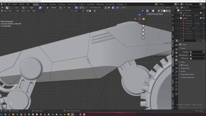Expand the Rigid Body World panel
This screenshot has height=116, width=206.
pos(187,74)
